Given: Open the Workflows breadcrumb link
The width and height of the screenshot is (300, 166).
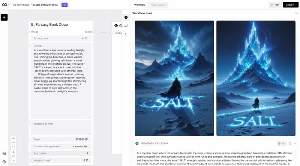Looking at the screenshot, I should (23, 5).
